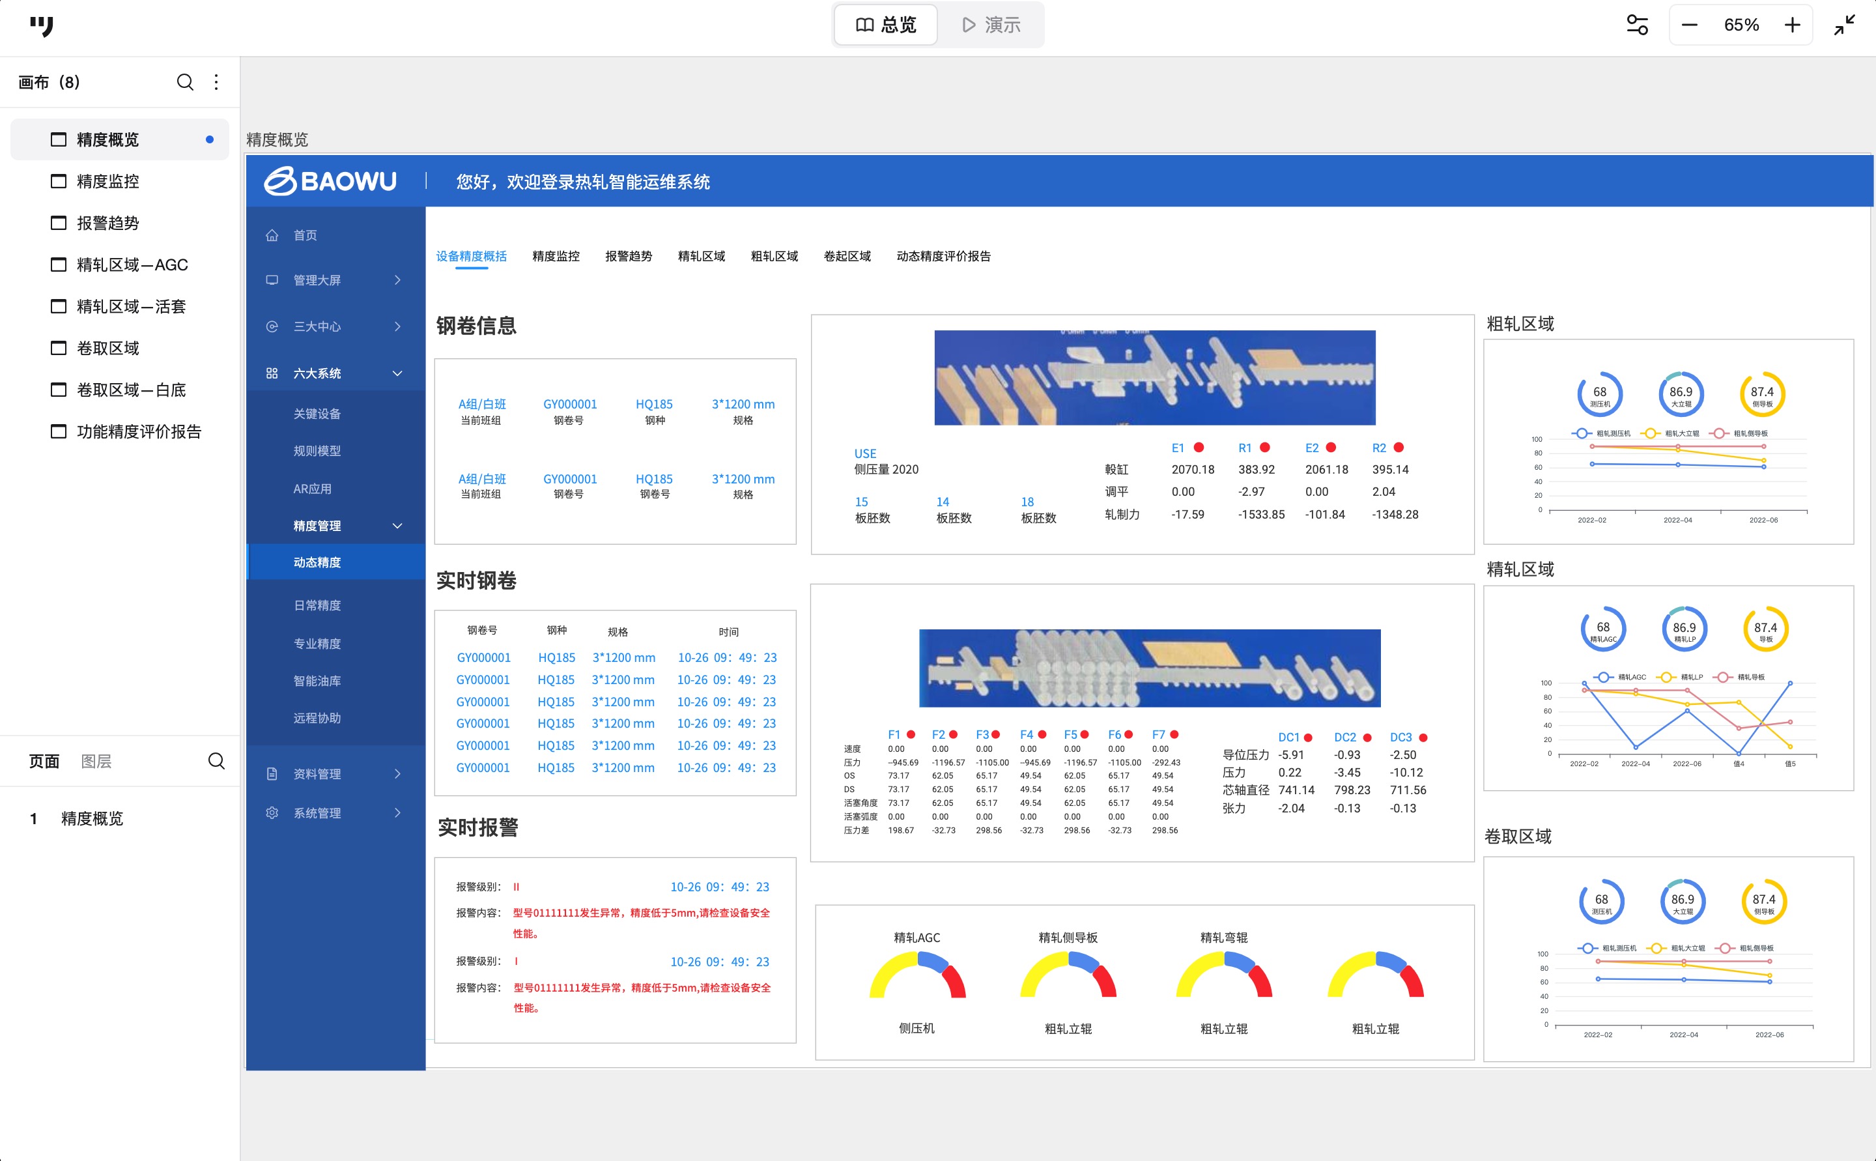1876x1161 pixels.
Task: Select the 报警趋势 canvas in list
Action: coord(108,223)
